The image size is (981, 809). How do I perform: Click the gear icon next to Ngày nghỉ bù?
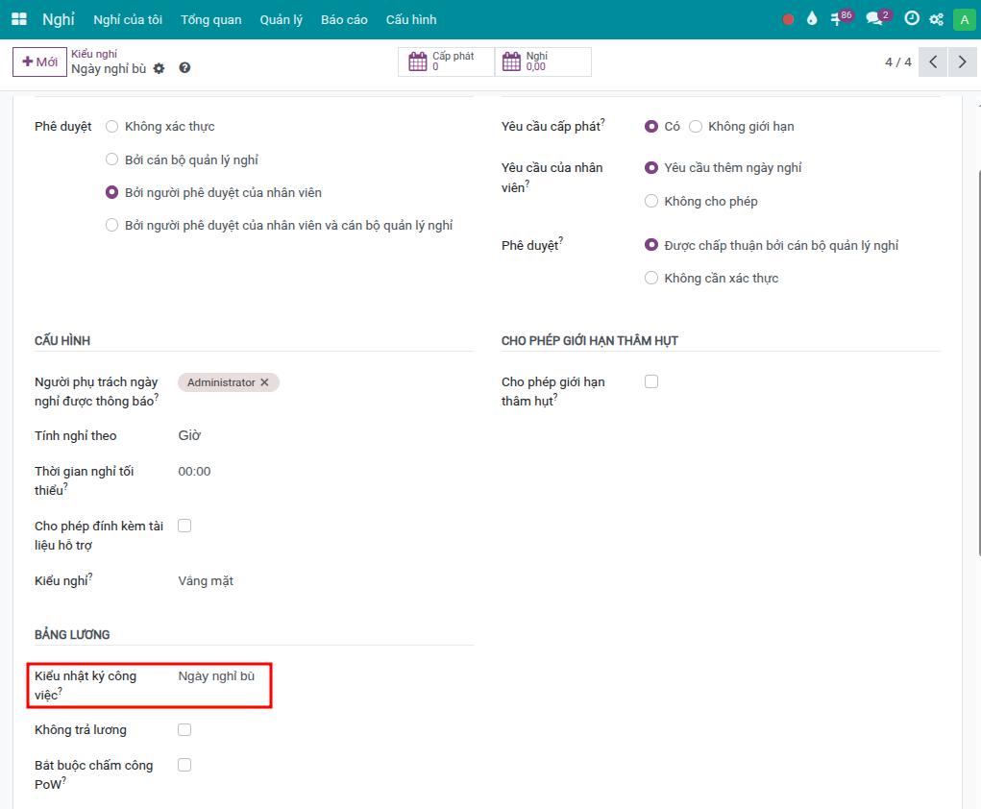click(159, 68)
